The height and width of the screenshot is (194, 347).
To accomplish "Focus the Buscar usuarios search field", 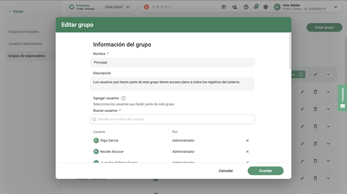I will (x=172, y=119).
